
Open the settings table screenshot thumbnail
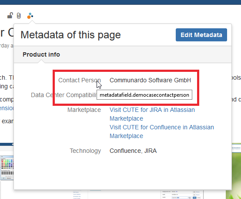click(x=182, y=195)
